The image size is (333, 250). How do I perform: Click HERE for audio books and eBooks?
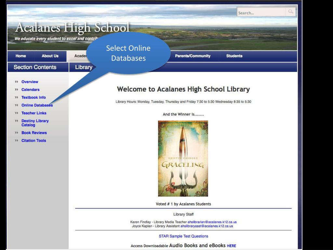tap(232, 246)
